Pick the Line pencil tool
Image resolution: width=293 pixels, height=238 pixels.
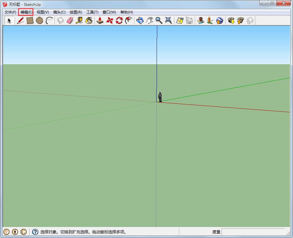point(21,20)
